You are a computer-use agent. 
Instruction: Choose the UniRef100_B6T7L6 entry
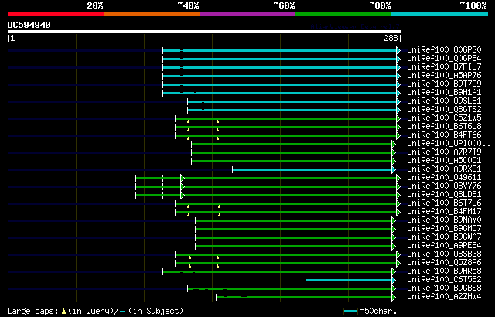click(444, 203)
